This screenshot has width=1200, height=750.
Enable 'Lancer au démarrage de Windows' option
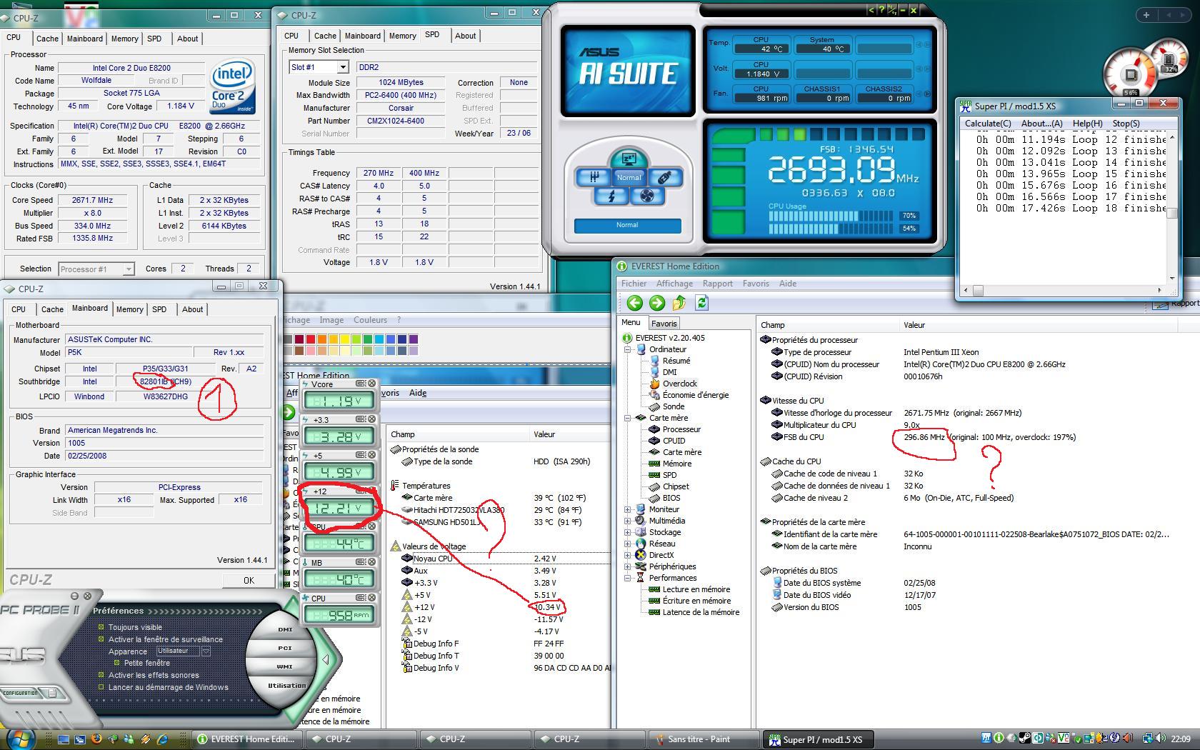click(101, 687)
